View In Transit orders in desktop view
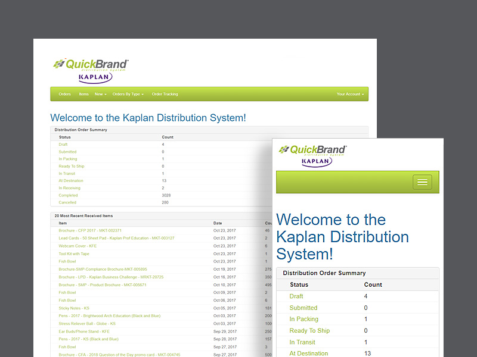This screenshot has height=357, width=477. click(67, 174)
